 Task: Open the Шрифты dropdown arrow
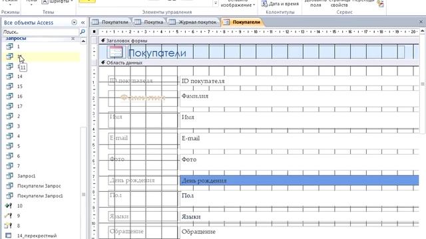(72, 1)
